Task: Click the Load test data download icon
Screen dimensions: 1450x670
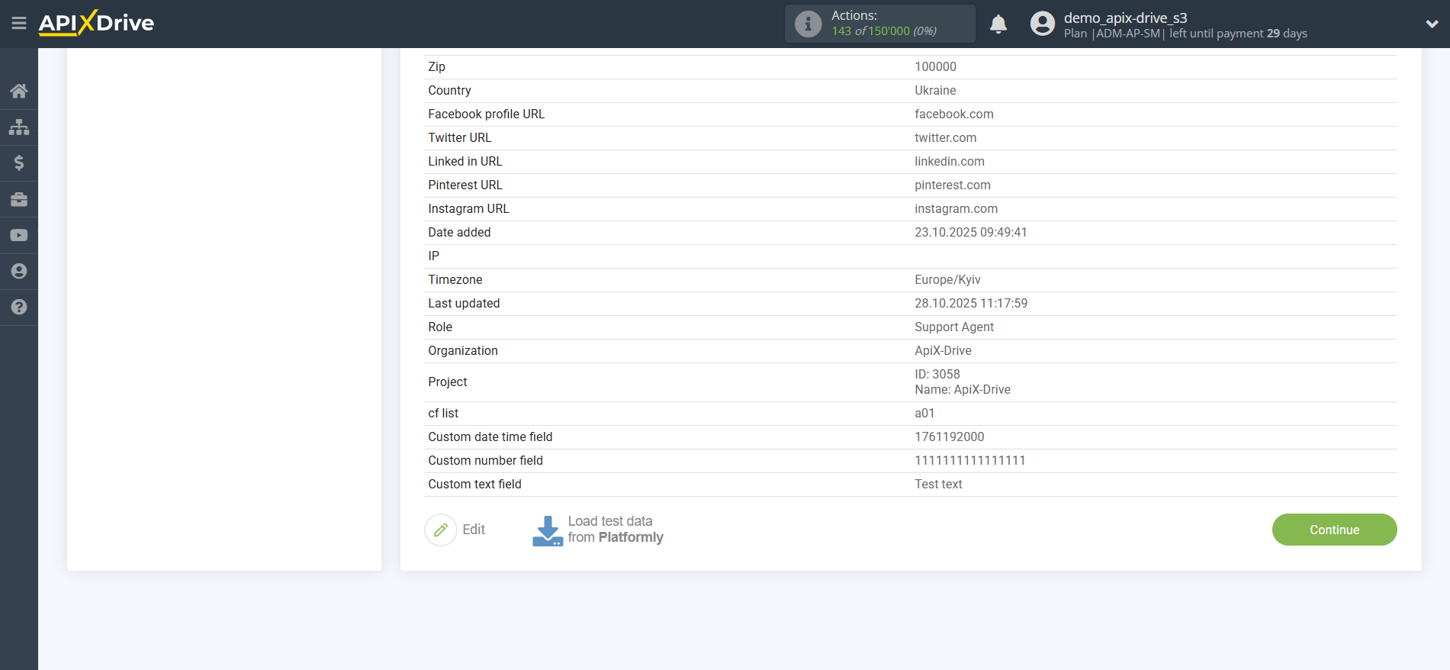Action: pos(548,530)
